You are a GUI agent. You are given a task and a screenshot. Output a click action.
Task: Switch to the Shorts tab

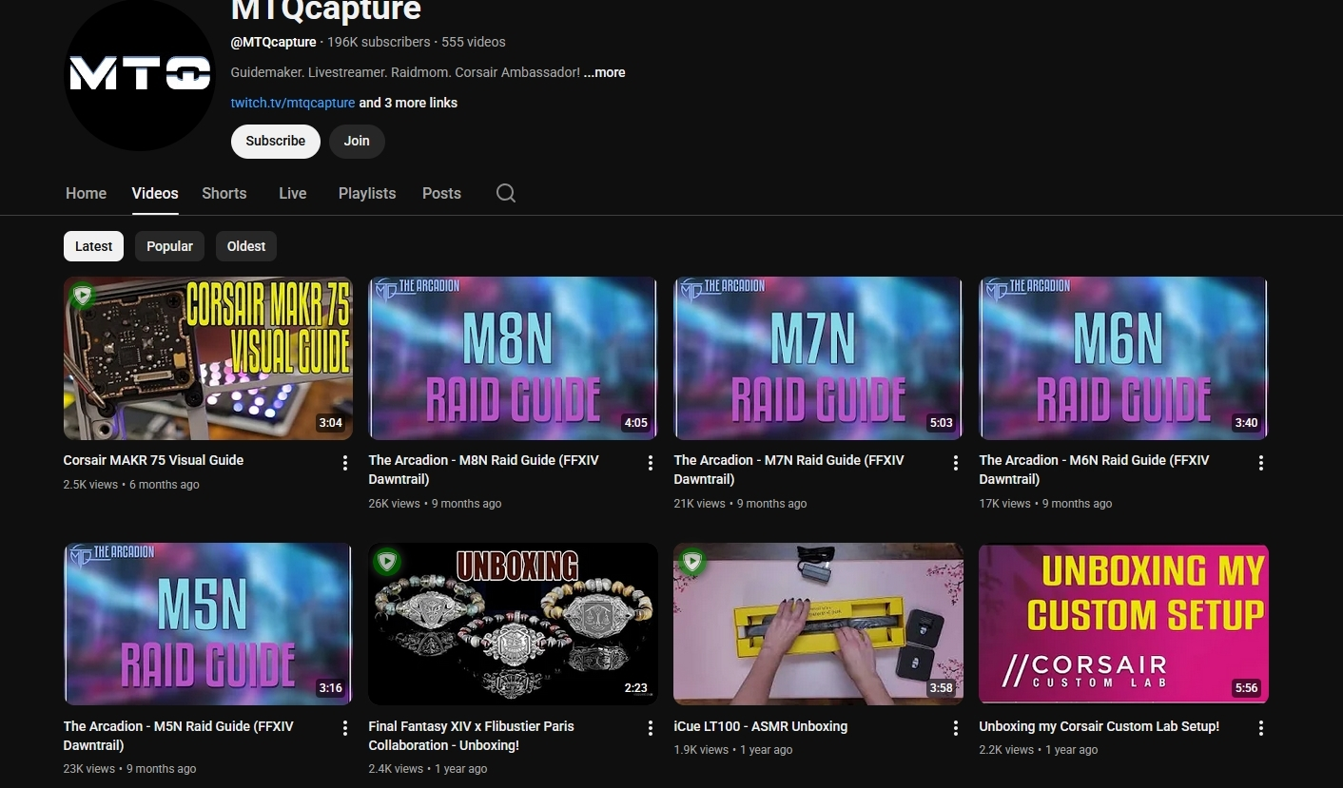pos(224,193)
